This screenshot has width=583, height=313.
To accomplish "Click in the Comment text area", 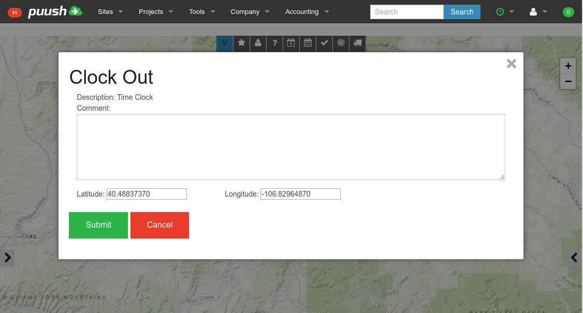I will point(290,147).
